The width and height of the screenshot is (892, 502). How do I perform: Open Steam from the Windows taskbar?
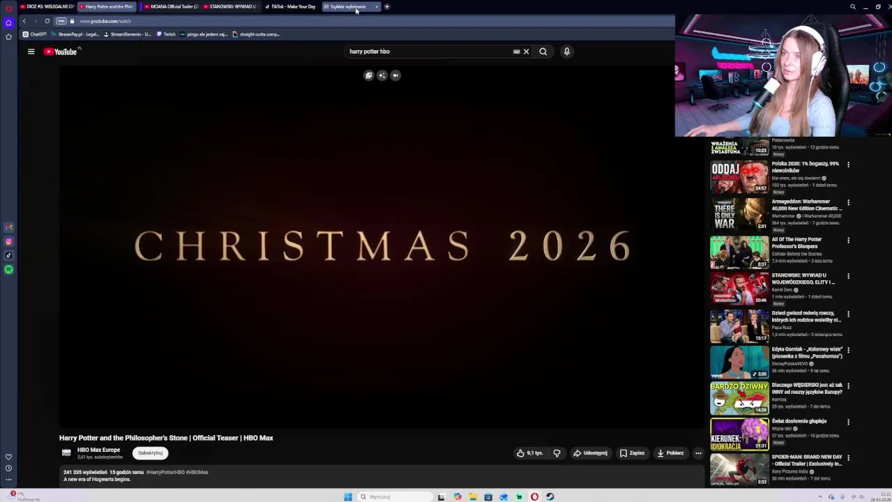[x=550, y=497]
